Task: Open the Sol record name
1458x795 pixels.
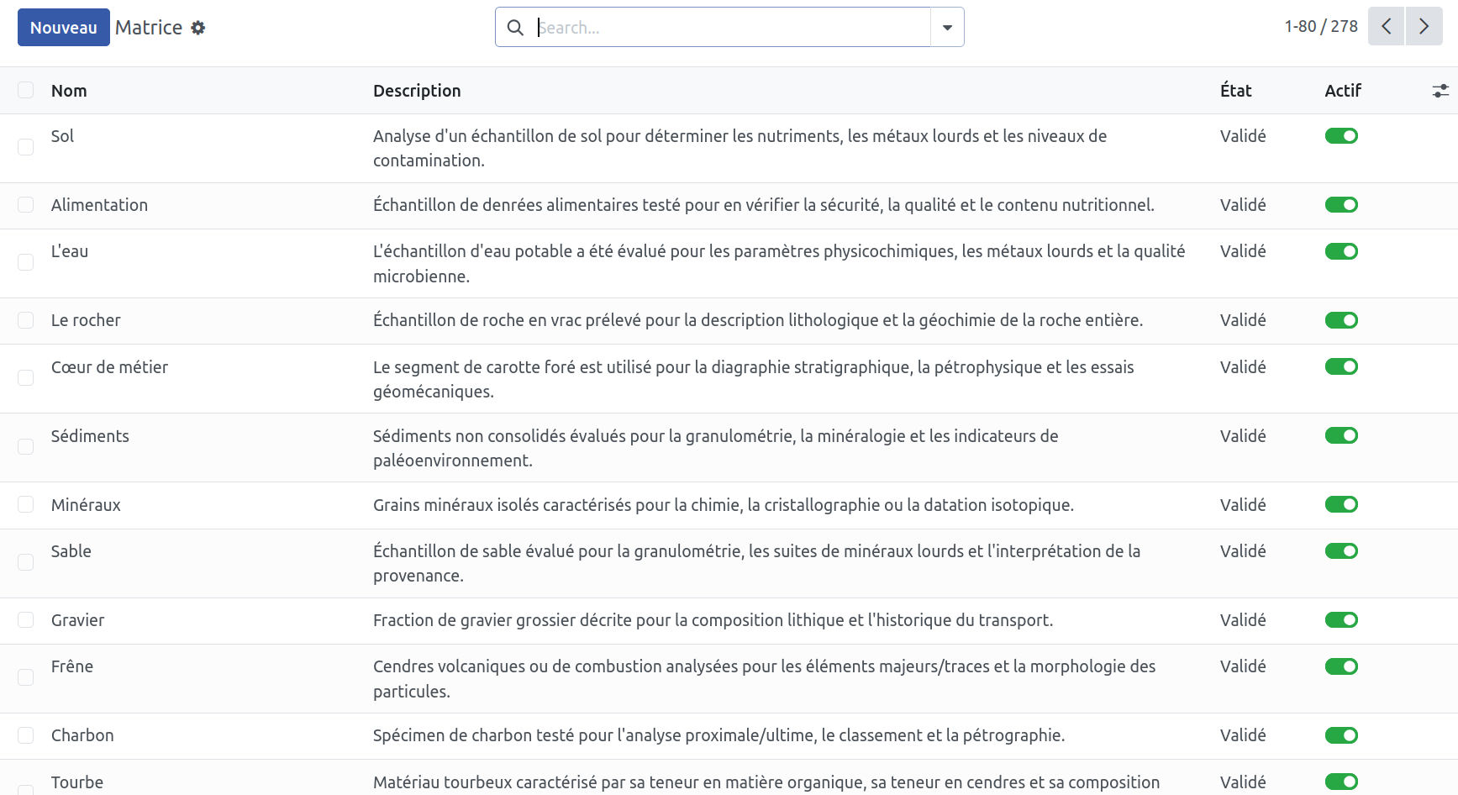Action: pyautogui.click(x=62, y=136)
